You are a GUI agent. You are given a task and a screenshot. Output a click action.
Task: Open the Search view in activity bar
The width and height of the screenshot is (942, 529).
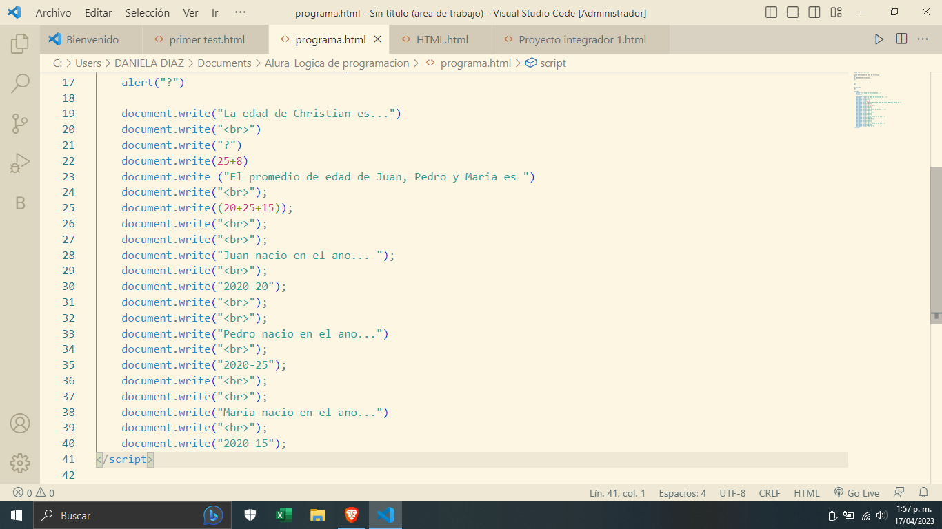(20, 83)
